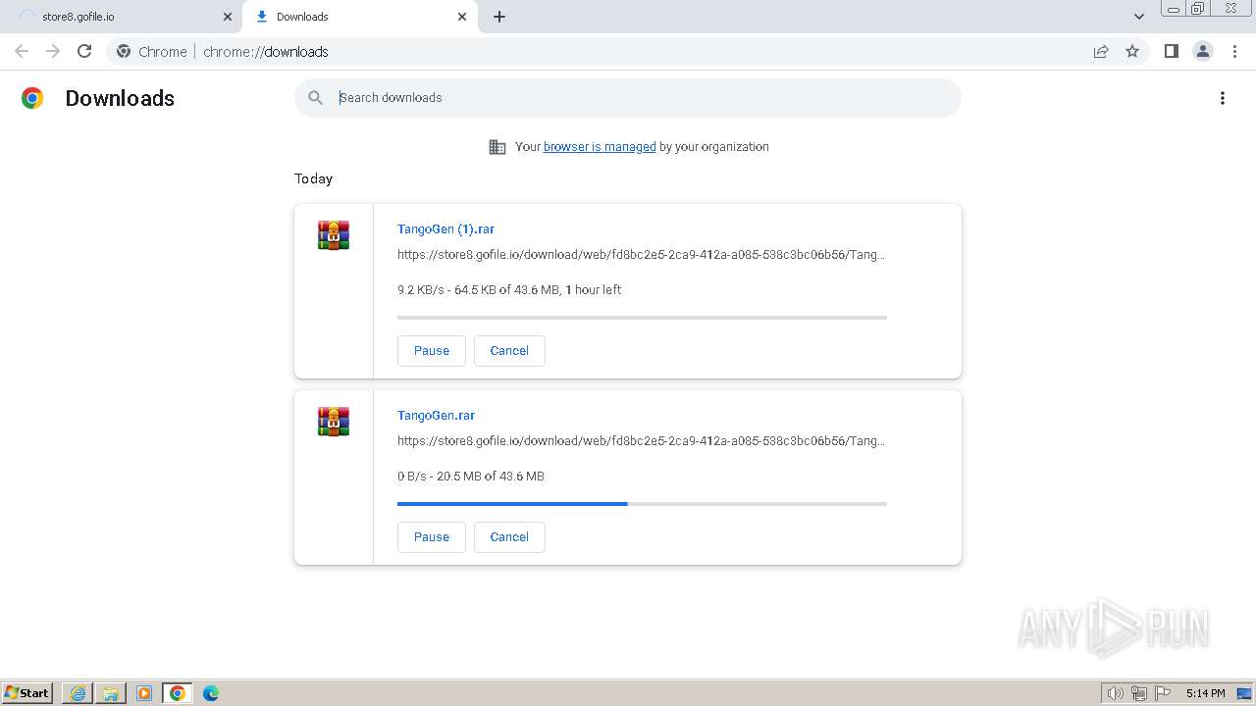Image resolution: width=1256 pixels, height=706 pixels.
Task: Toggle the browser side panel
Action: (x=1172, y=51)
